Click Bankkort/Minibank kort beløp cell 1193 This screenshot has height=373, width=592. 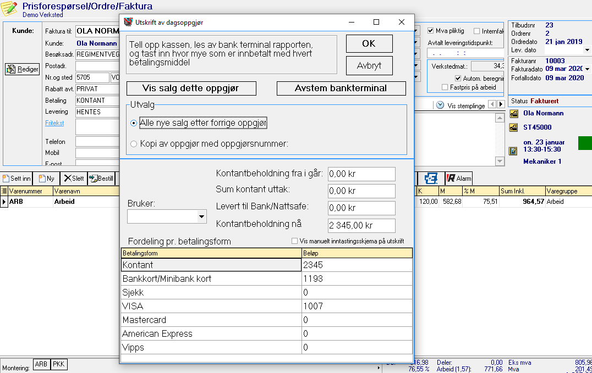[x=357, y=279]
